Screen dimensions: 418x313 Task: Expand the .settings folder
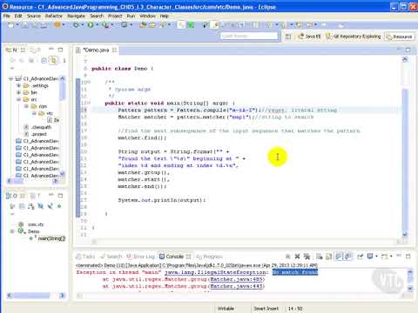tap(18, 85)
